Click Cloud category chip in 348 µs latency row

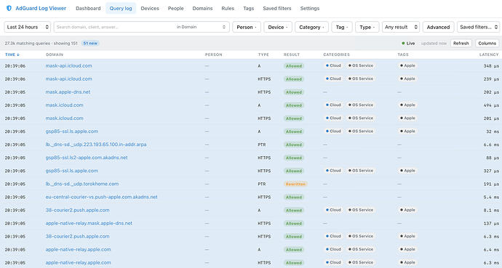point(333,65)
